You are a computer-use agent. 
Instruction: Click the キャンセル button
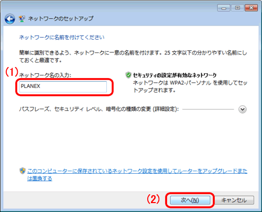coord(234,200)
